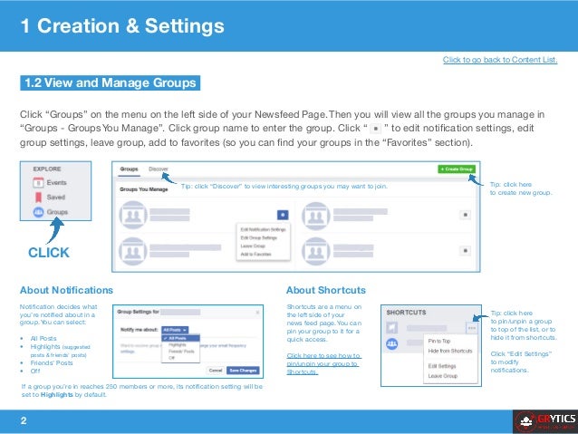Open the All Posts notify dropdown
This screenshot has height=434, width=578.
pos(175,330)
